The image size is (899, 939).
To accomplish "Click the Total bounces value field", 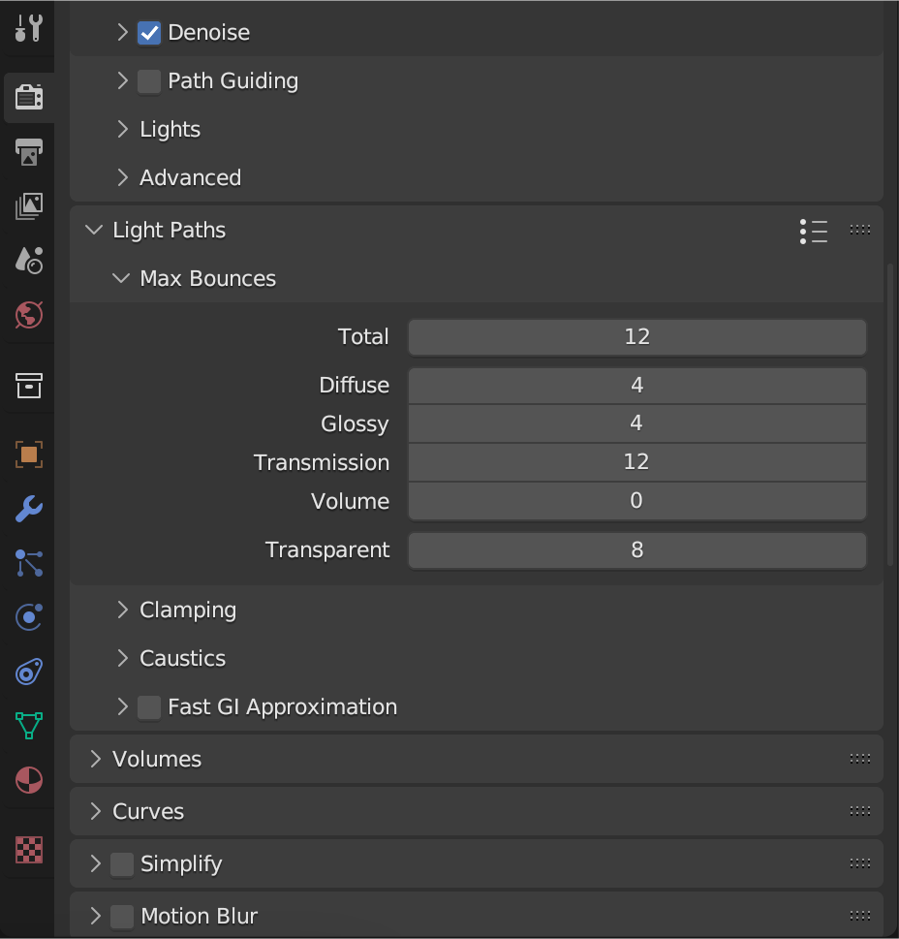I will (x=636, y=336).
